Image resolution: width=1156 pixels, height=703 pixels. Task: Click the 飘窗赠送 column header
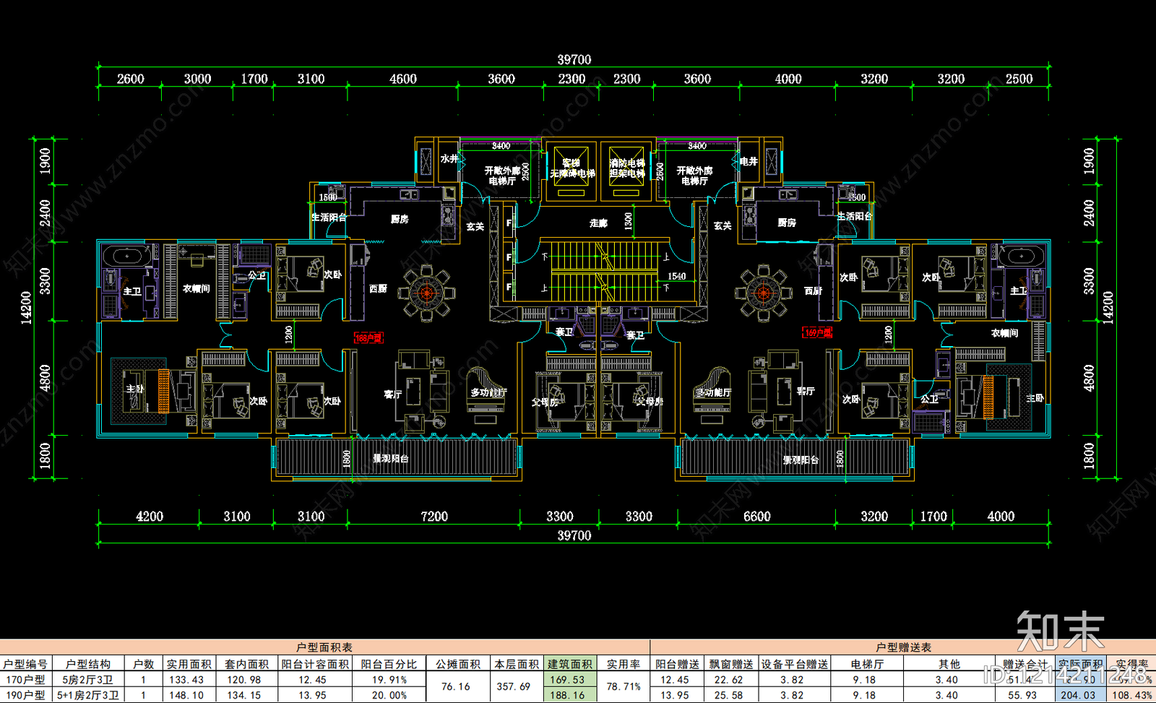[x=731, y=664]
